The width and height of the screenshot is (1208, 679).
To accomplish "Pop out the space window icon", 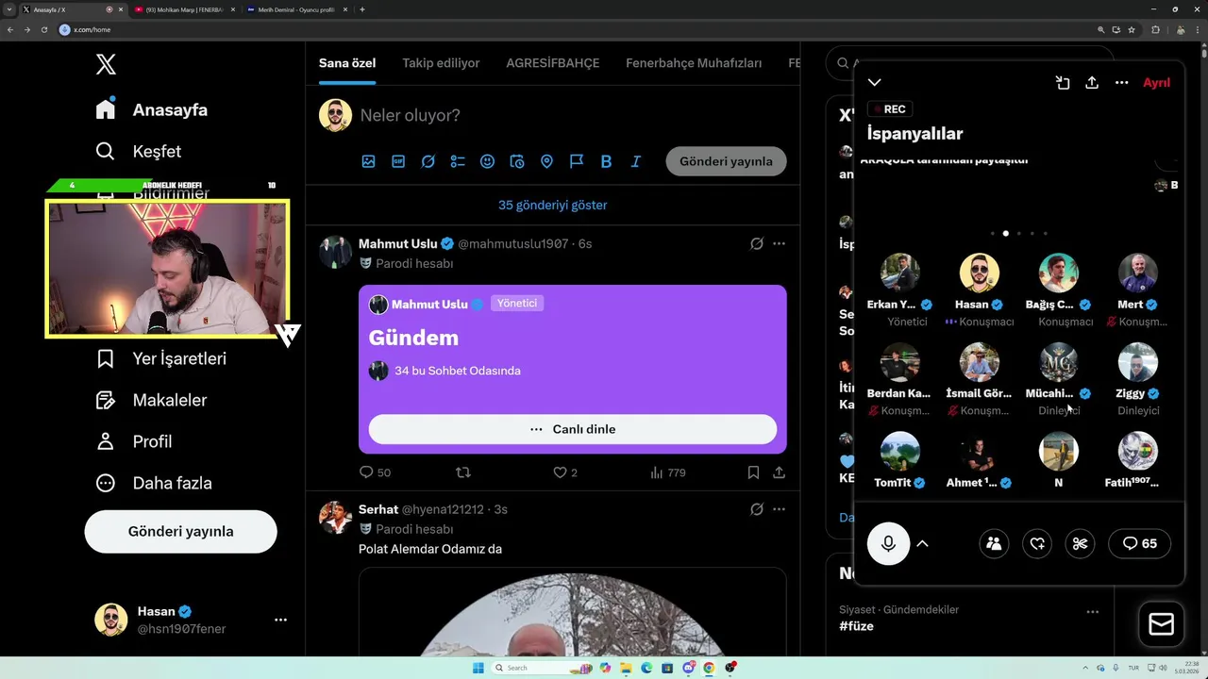I will click(1063, 83).
